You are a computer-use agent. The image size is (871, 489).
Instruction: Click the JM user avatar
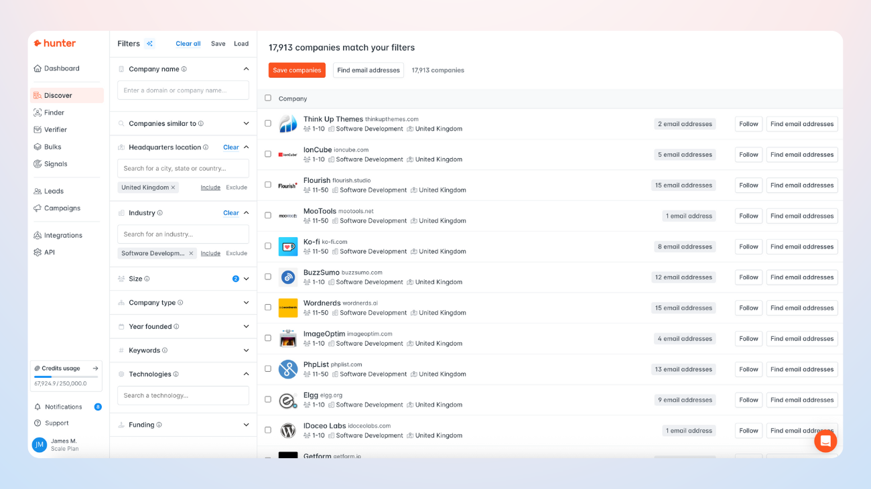pyautogui.click(x=40, y=444)
